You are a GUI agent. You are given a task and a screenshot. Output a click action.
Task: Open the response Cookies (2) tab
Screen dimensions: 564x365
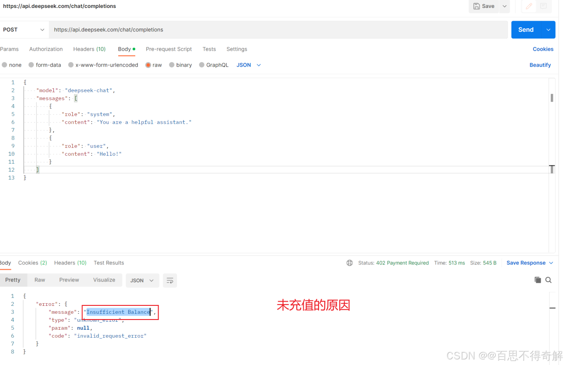[33, 263]
